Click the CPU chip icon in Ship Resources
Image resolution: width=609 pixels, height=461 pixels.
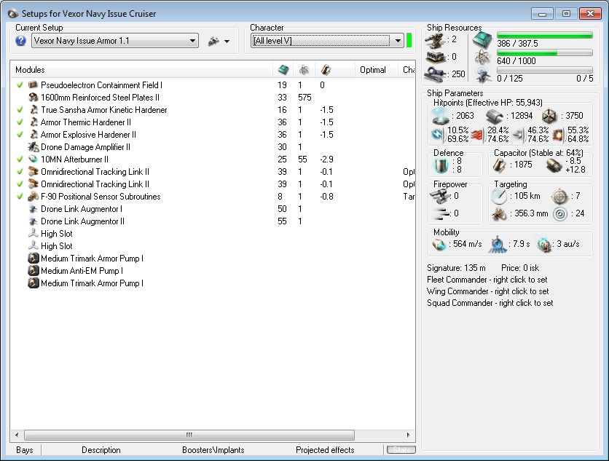pyautogui.click(x=482, y=39)
